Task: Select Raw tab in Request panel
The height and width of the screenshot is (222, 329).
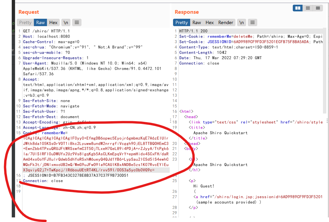Action: point(40,22)
